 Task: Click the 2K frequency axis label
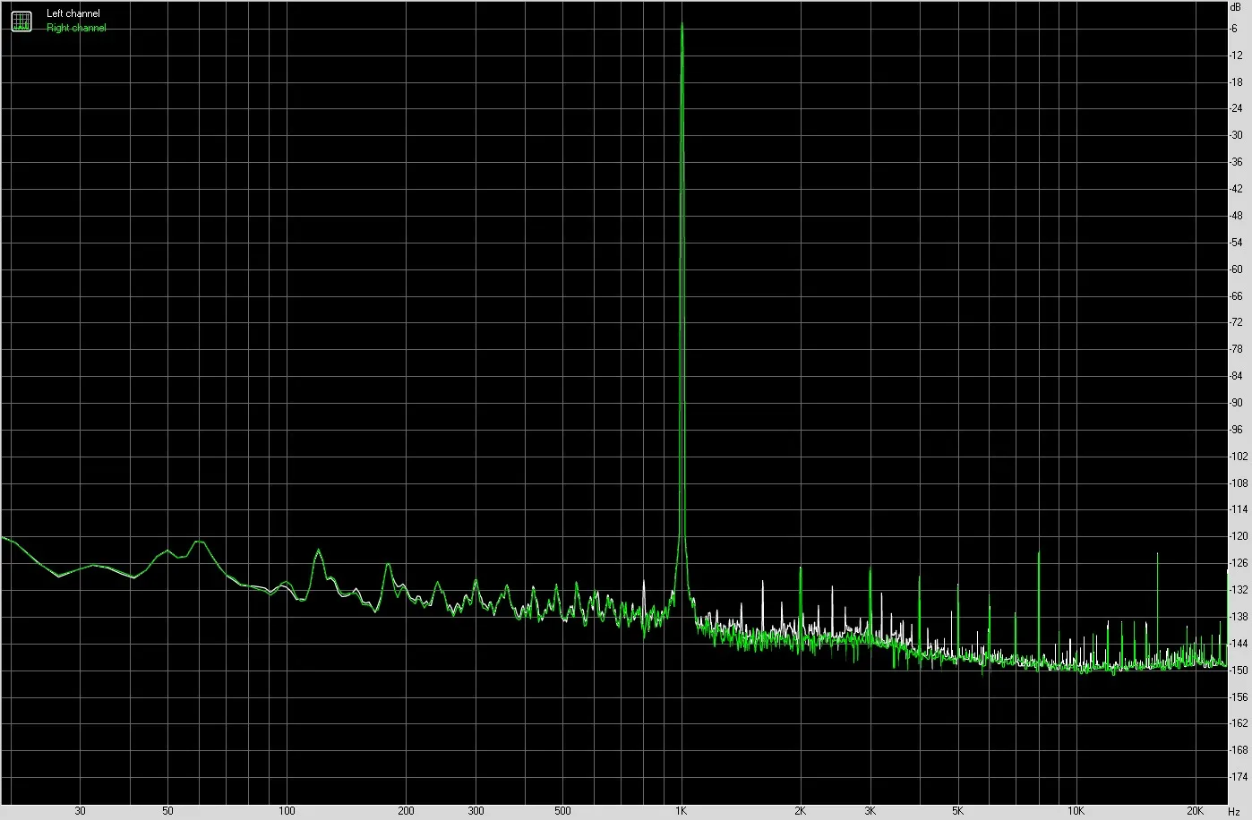point(800,811)
